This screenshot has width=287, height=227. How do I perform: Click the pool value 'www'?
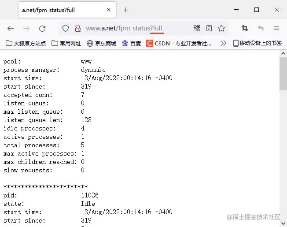click(86, 62)
